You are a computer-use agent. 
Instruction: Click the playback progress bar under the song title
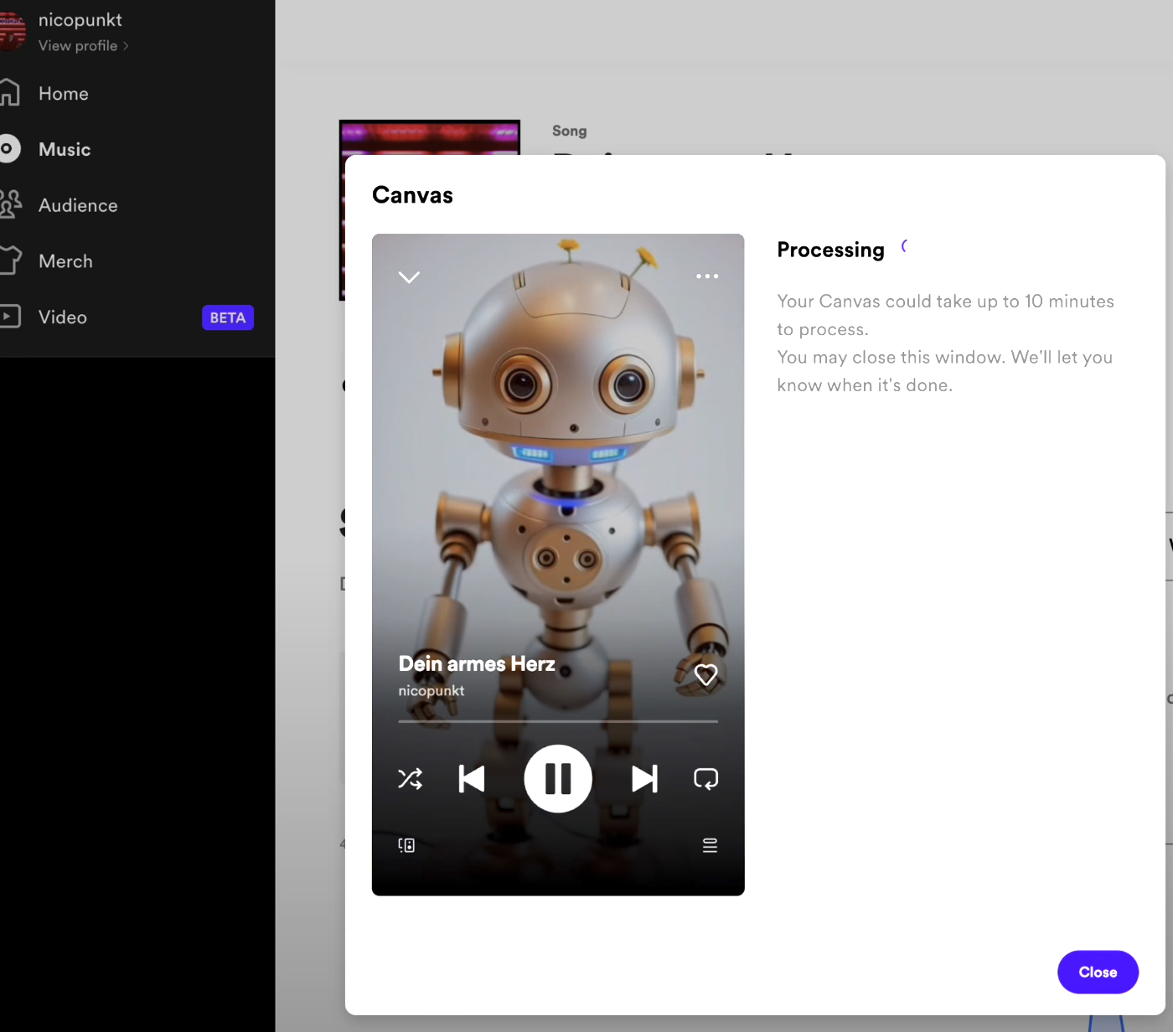tap(558, 720)
